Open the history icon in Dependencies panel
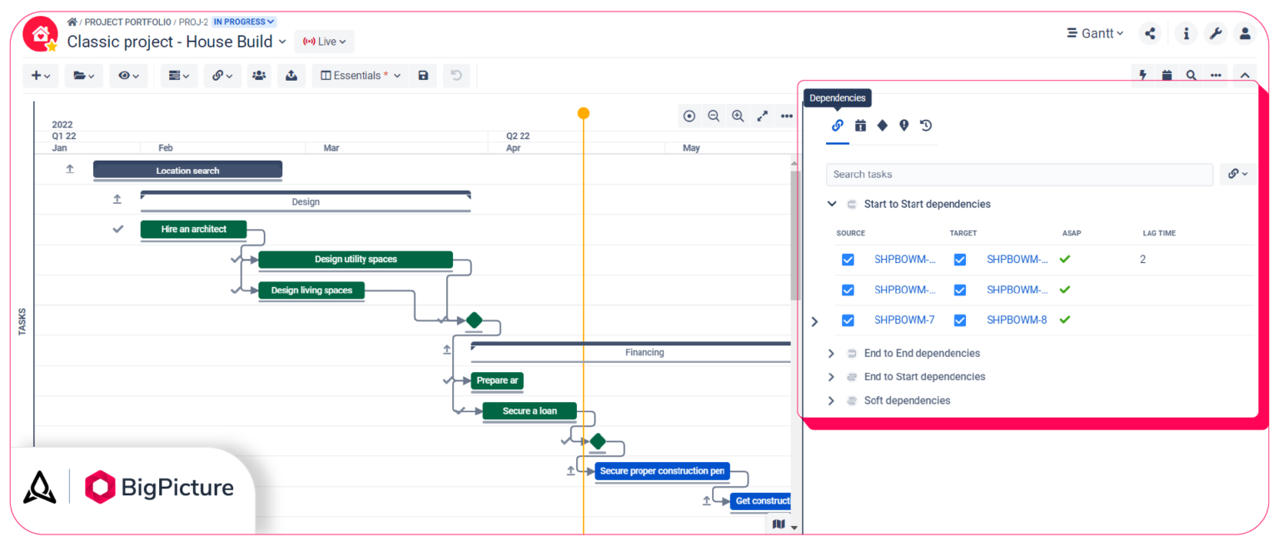 924,125
